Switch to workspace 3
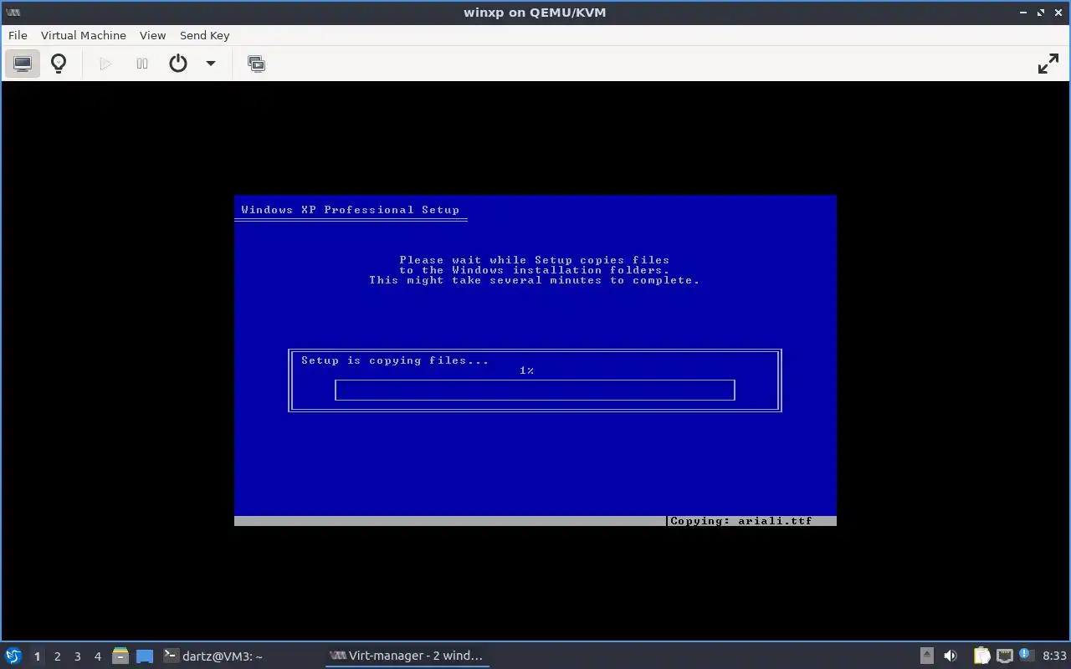 click(78, 656)
